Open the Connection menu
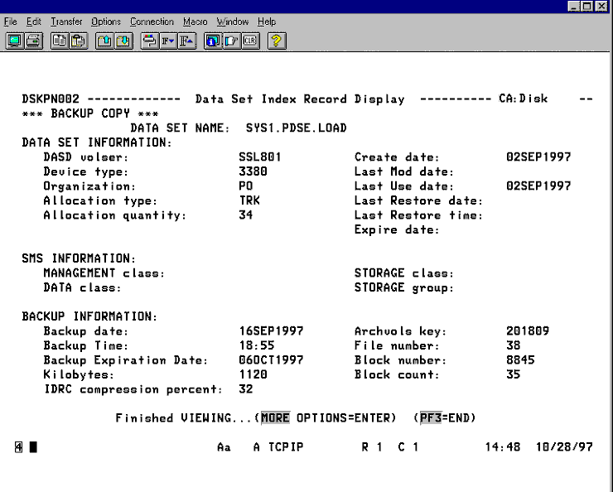 coord(152,22)
